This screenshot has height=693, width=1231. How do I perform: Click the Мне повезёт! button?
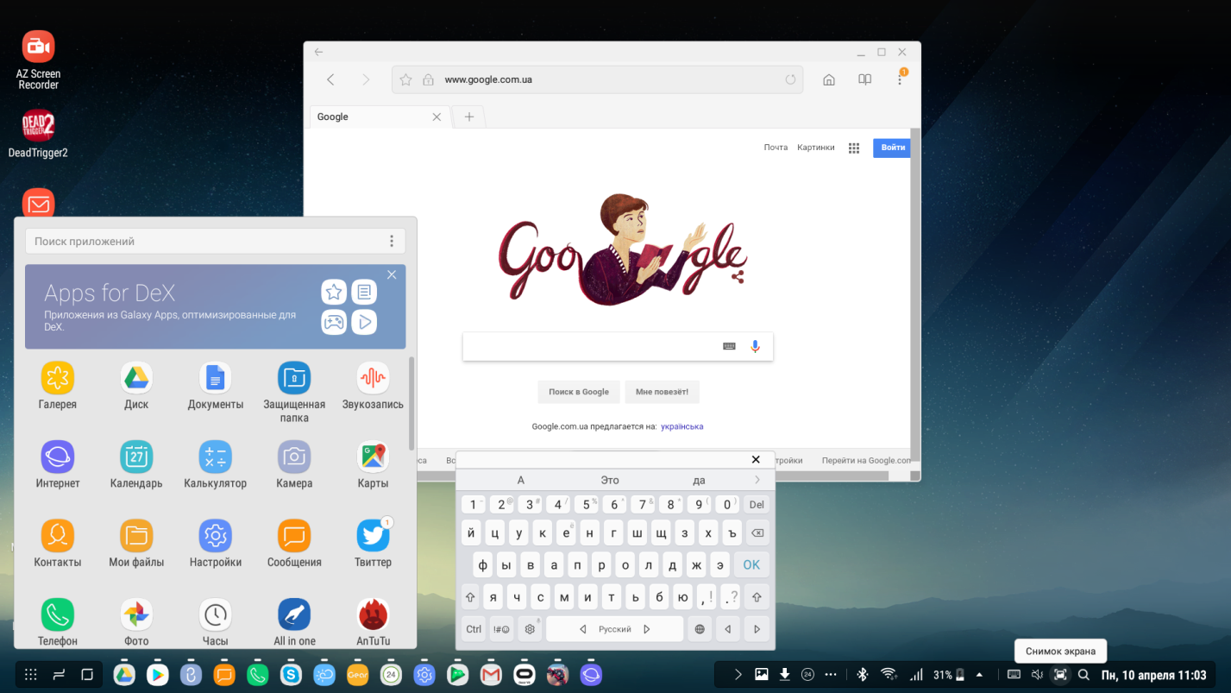pyautogui.click(x=662, y=392)
